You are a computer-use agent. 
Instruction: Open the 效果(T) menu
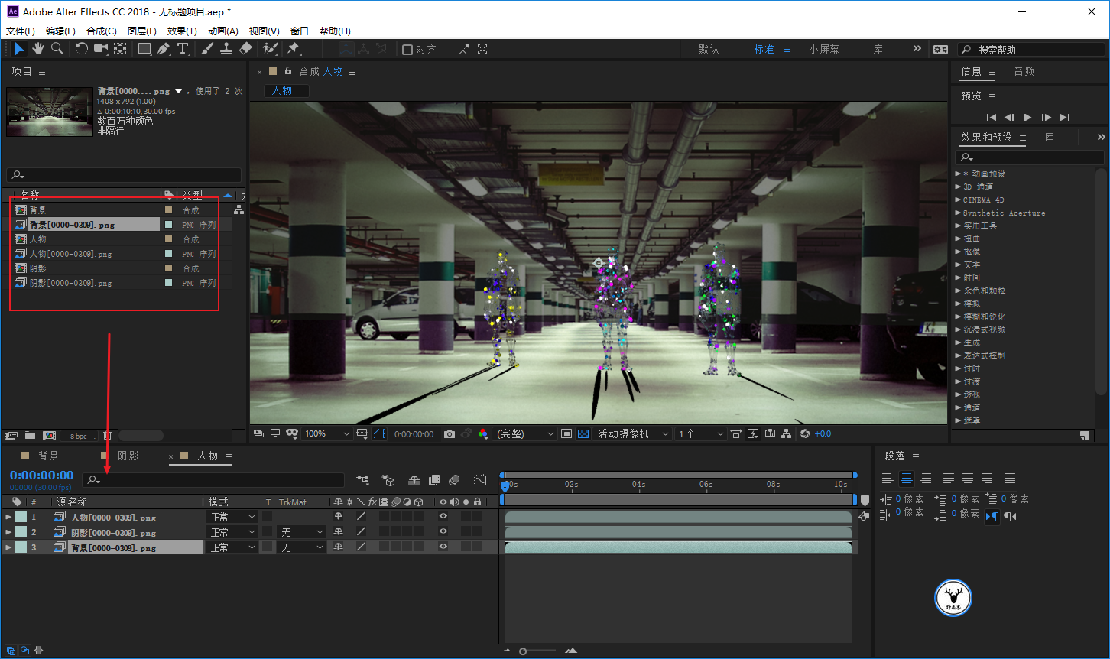(182, 31)
